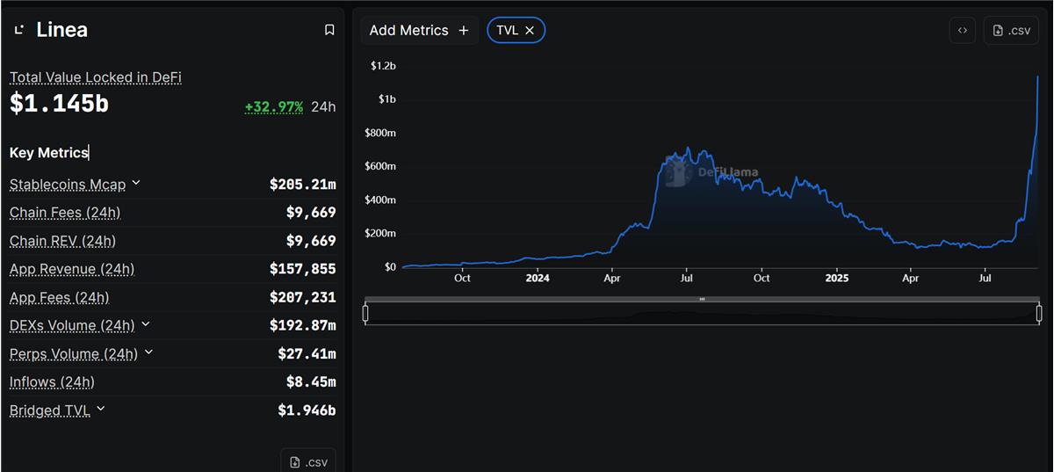Expand the Bridged TVL row

(101, 409)
